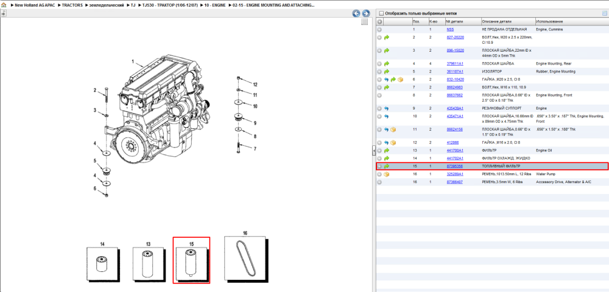
Task: Click callout number 1 on engine diagram
Action: click(x=132, y=61)
